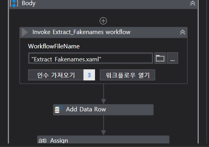Collapse the Body sequence container
This screenshot has width=209, height=147.
pyautogui.click(x=193, y=3)
